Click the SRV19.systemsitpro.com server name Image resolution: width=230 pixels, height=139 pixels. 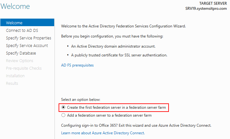[206, 9]
